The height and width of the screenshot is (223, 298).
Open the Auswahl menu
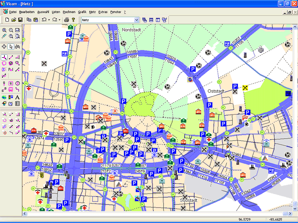[x=43, y=12]
